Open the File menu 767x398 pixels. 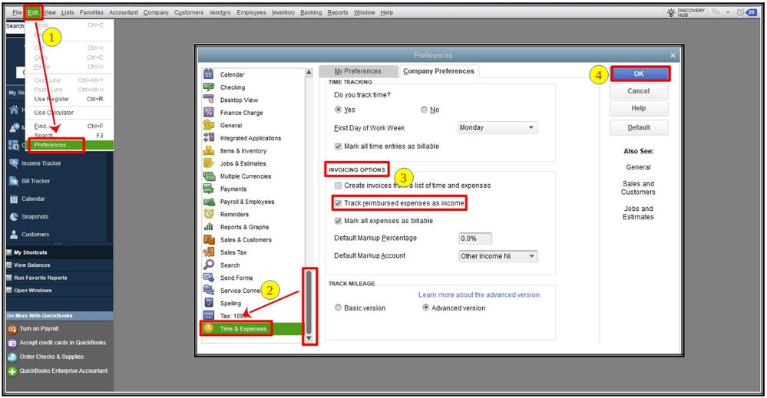coord(17,12)
